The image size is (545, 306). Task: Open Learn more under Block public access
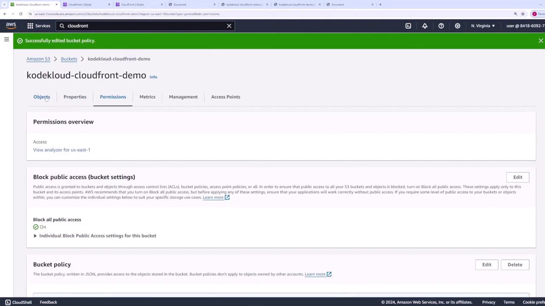[213, 197]
